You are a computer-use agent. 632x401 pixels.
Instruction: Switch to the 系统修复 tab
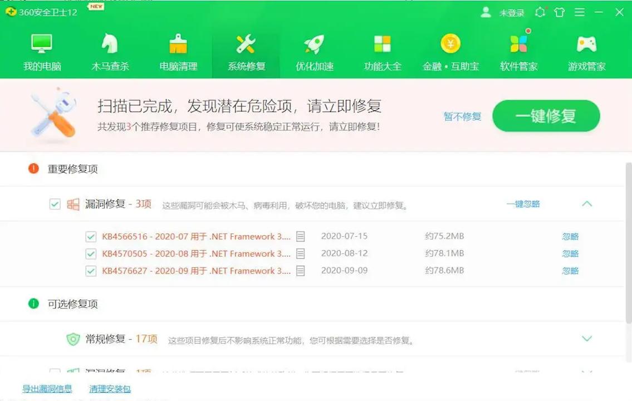click(x=246, y=50)
